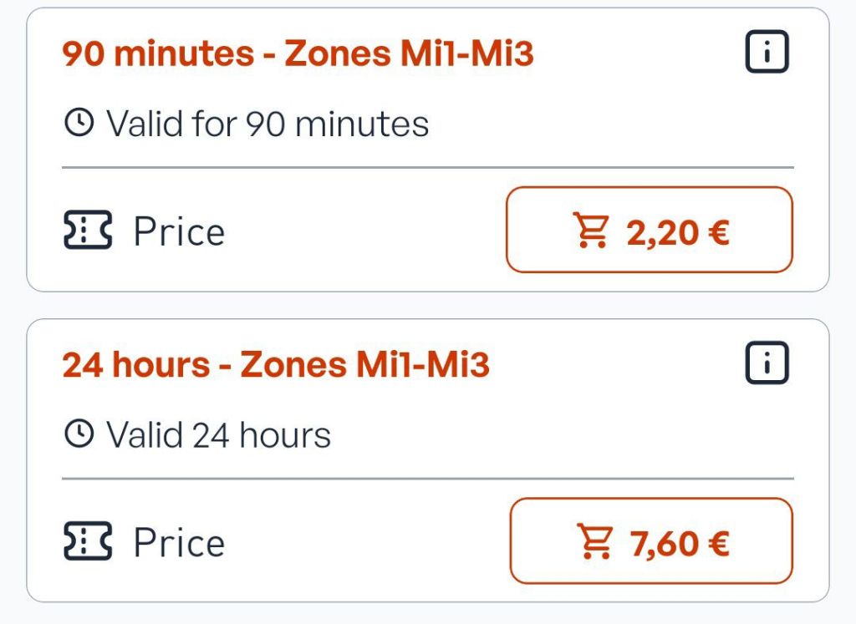This screenshot has height=624, width=856.
Task: Click the Price label in 24 hours card
Action: click(179, 542)
